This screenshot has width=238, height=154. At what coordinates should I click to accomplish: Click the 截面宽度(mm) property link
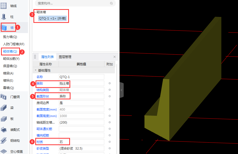47,109
